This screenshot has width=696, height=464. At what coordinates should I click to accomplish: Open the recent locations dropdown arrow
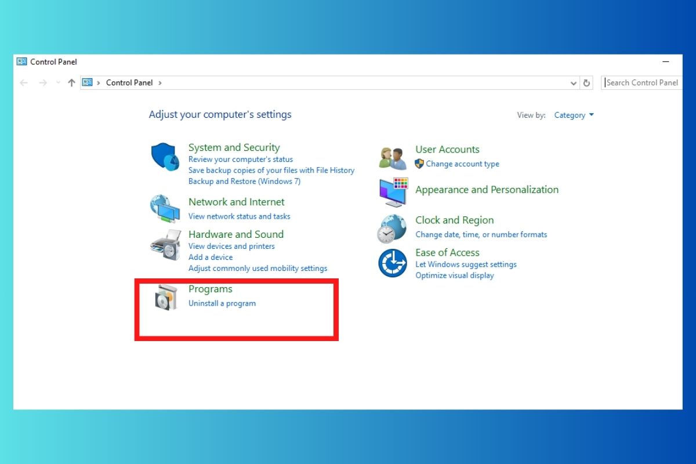coord(58,83)
